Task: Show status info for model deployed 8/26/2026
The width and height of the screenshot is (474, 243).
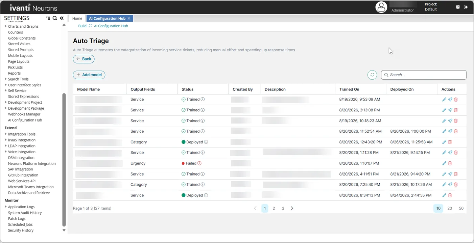Action: (206, 142)
